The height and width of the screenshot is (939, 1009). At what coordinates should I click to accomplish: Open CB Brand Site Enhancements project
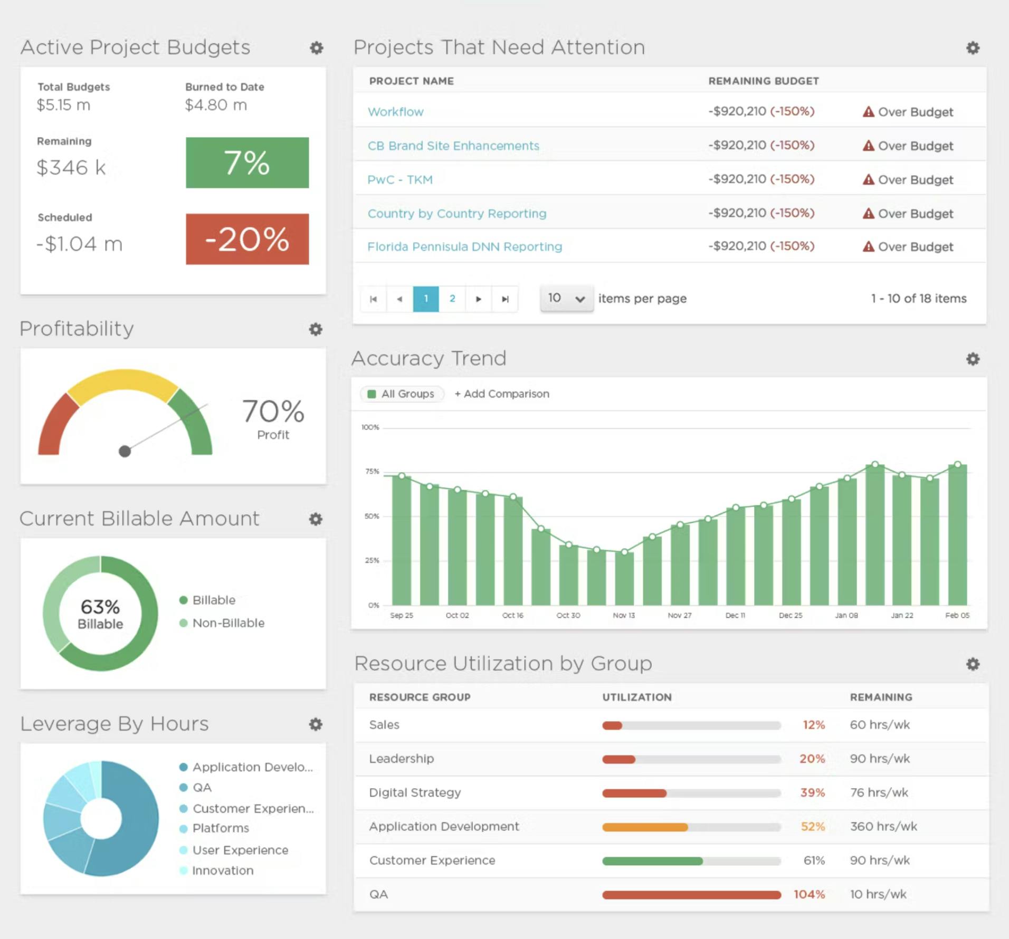[x=453, y=146]
